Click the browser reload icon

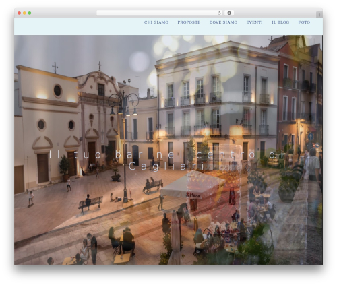pyautogui.click(x=219, y=13)
